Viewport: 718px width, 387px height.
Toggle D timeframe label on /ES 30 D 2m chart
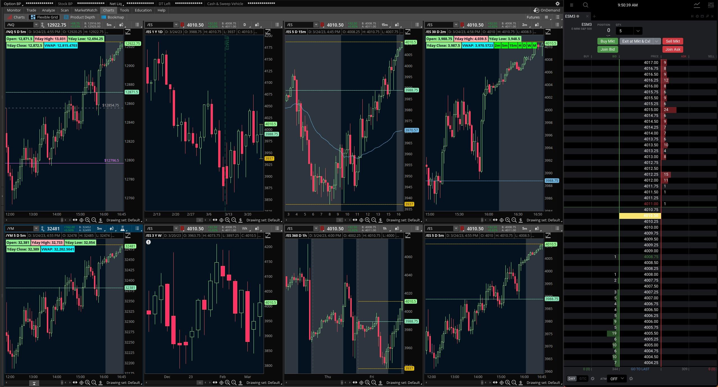(524, 45)
